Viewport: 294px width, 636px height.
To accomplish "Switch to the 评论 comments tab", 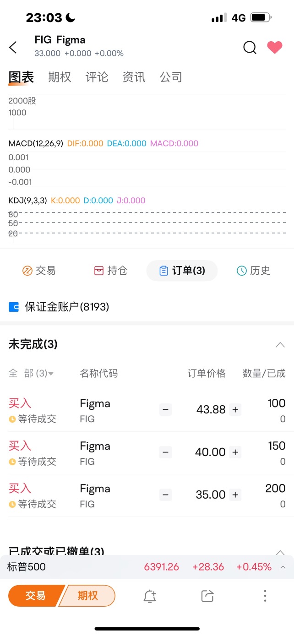I will coord(97,77).
